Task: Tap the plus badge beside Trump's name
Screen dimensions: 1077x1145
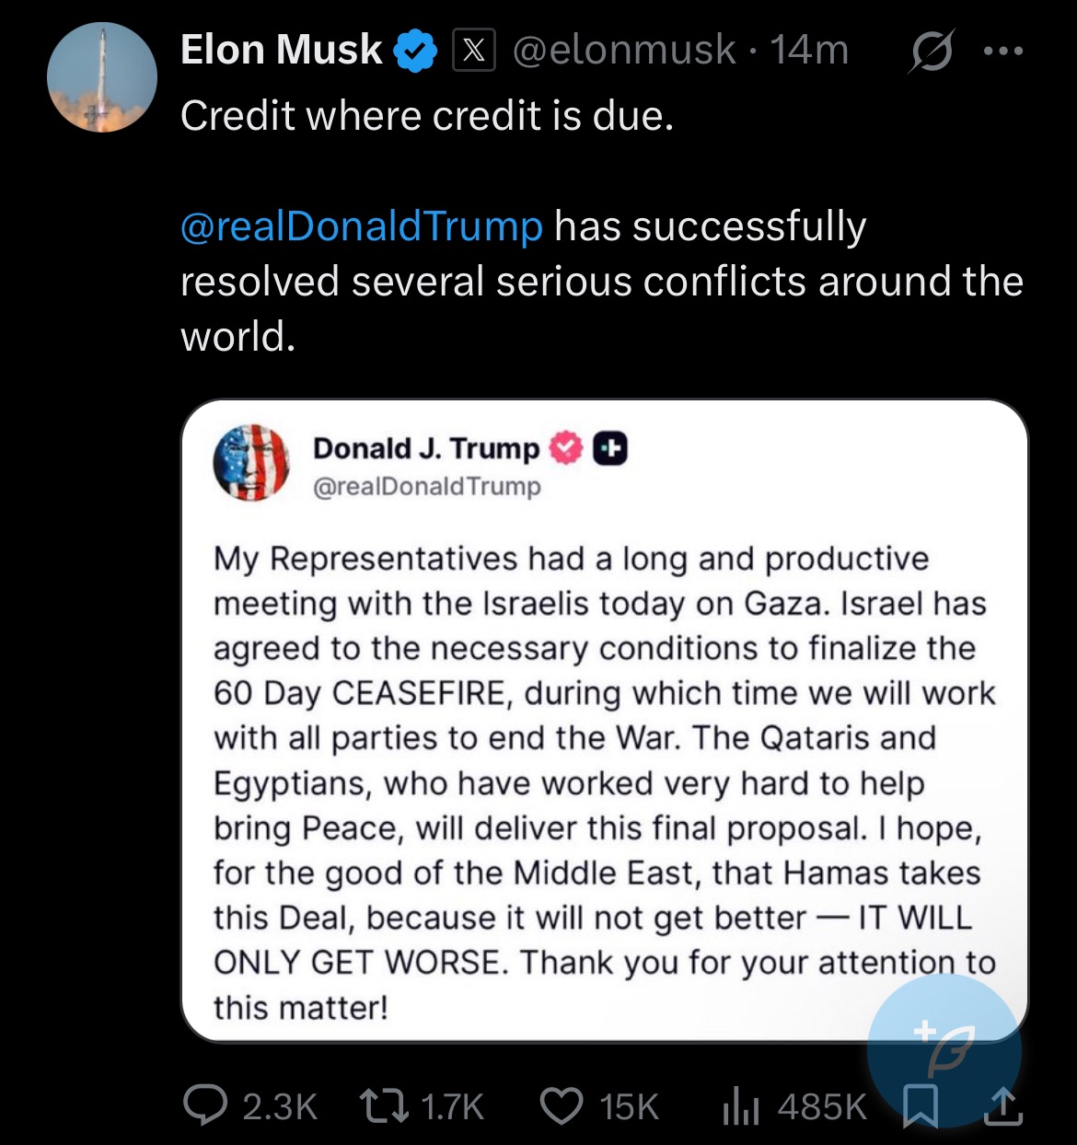Action: (609, 449)
